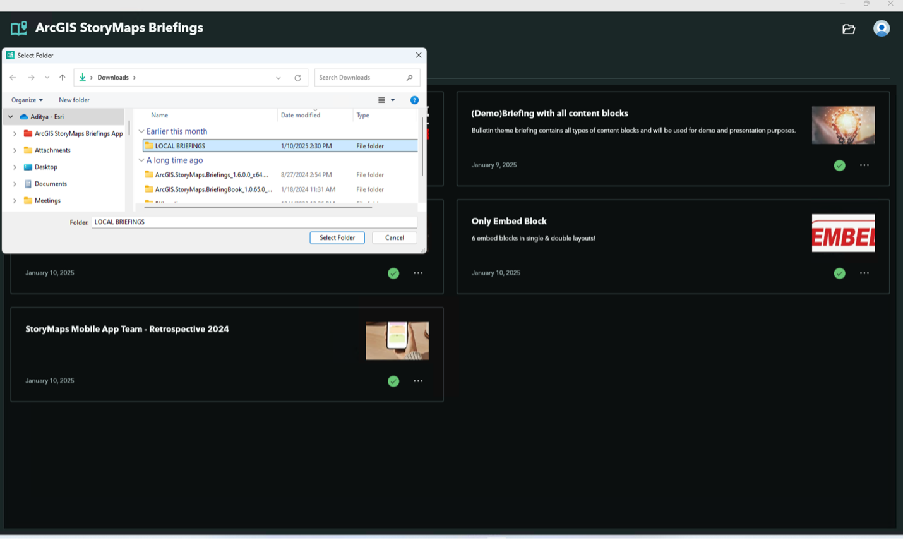This screenshot has width=903, height=540.
Task: Open the address bar history dropdown
Action: (278, 78)
